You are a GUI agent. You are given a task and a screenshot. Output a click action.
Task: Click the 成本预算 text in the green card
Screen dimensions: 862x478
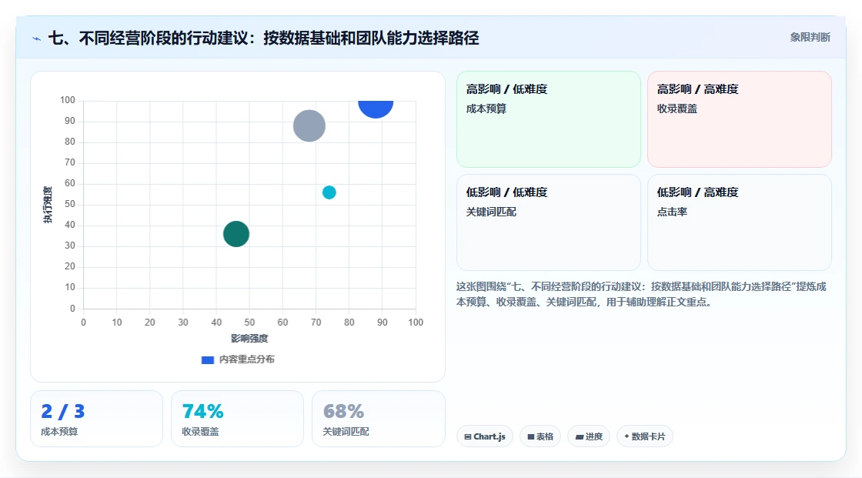[x=486, y=109]
